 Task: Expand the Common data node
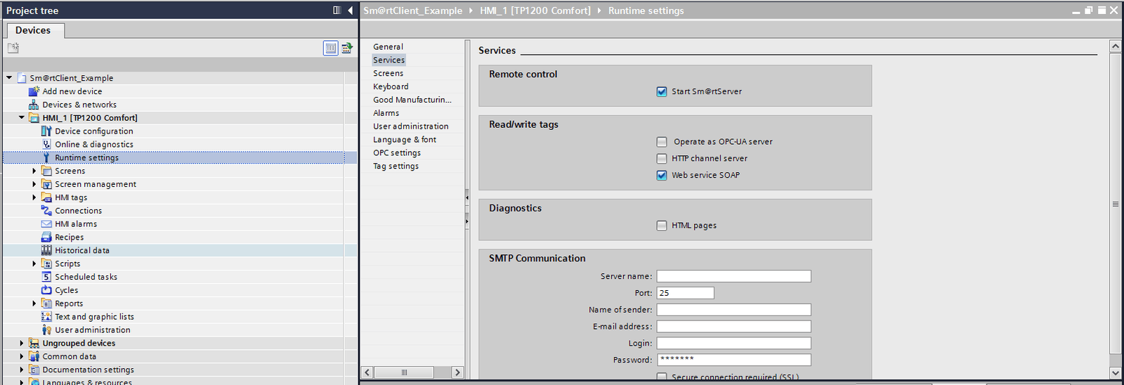(x=21, y=356)
